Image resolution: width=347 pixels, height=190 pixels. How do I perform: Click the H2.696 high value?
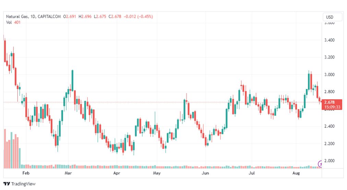click(85, 16)
